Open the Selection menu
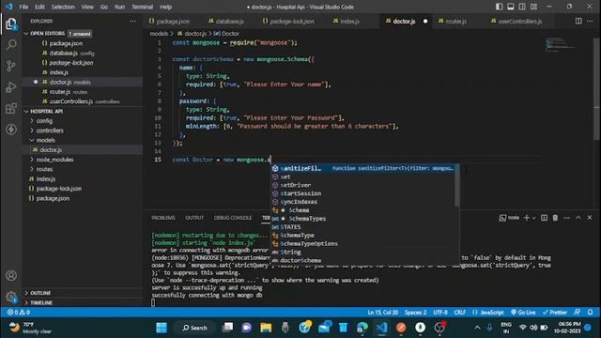 (x=63, y=7)
